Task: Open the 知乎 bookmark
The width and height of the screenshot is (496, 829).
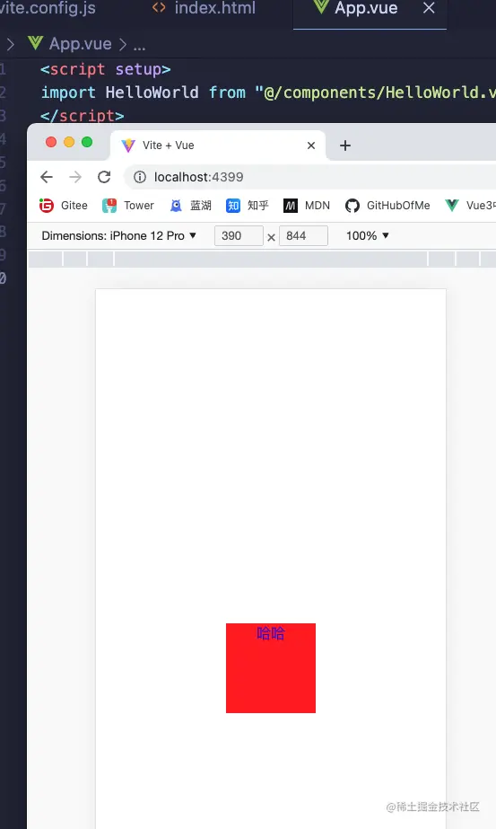Action: [248, 205]
